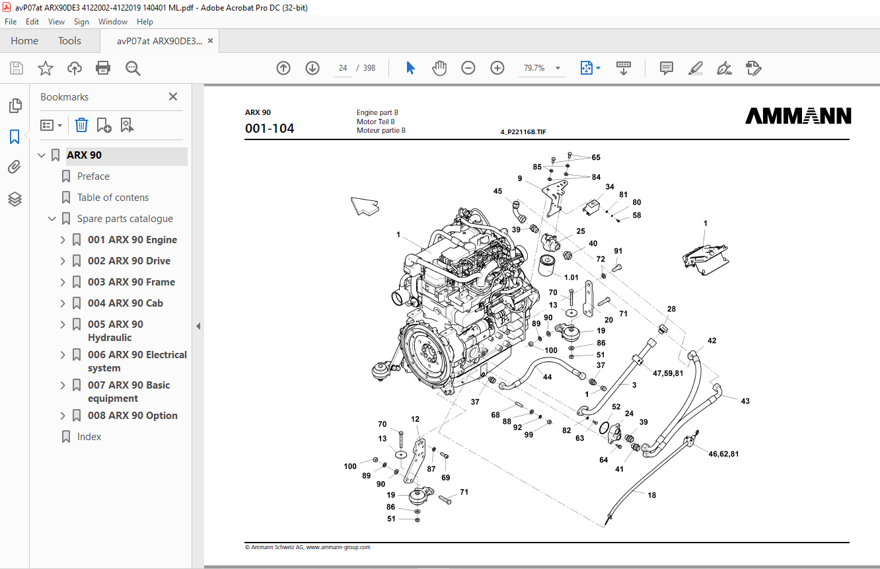Screen dimensions: 880x569
Task: Select the arrow Selection tool
Action: tap(410, 68)
